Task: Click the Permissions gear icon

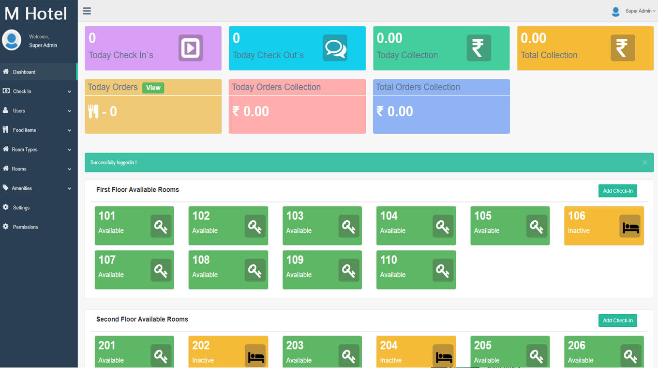Action: [x=6, y=227]
